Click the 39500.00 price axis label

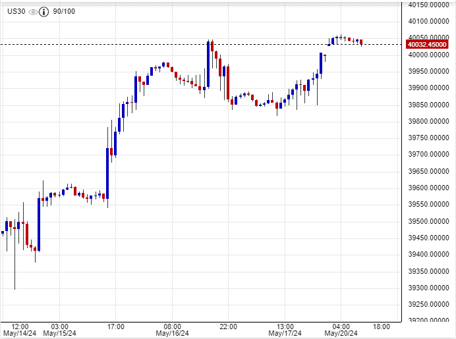coord(427,222)
